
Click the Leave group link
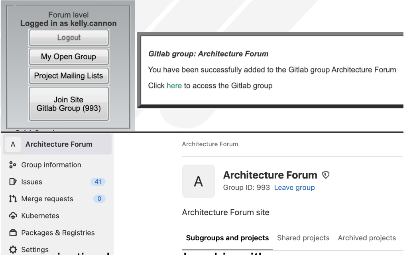294,188
